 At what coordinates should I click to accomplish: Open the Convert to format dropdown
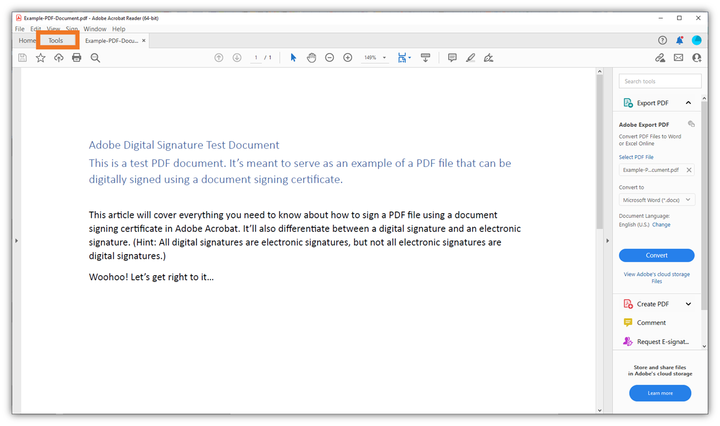656,199
